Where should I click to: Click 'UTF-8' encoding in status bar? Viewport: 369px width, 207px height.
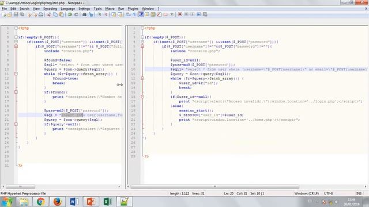click(x=328, y=193)
